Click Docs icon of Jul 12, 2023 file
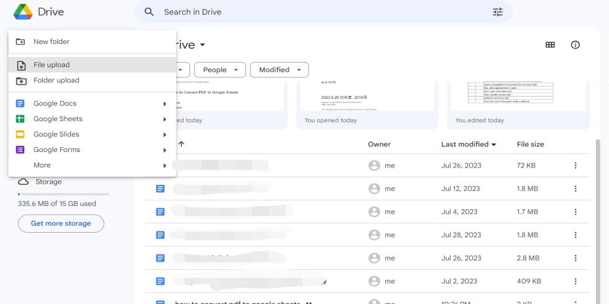Image resolution: width=609 pixels, height=304 pixels. click(160, 189)
